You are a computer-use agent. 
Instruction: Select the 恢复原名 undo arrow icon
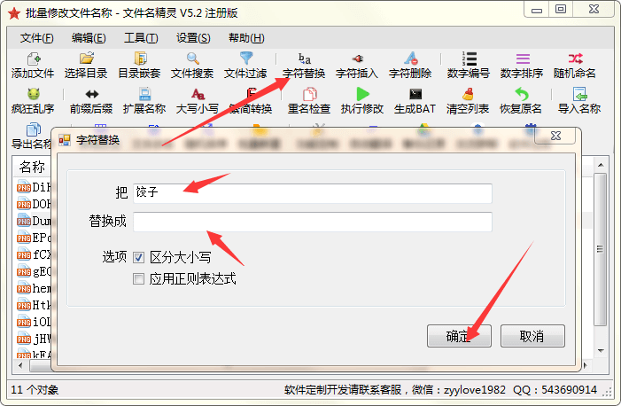pos(522,94)
